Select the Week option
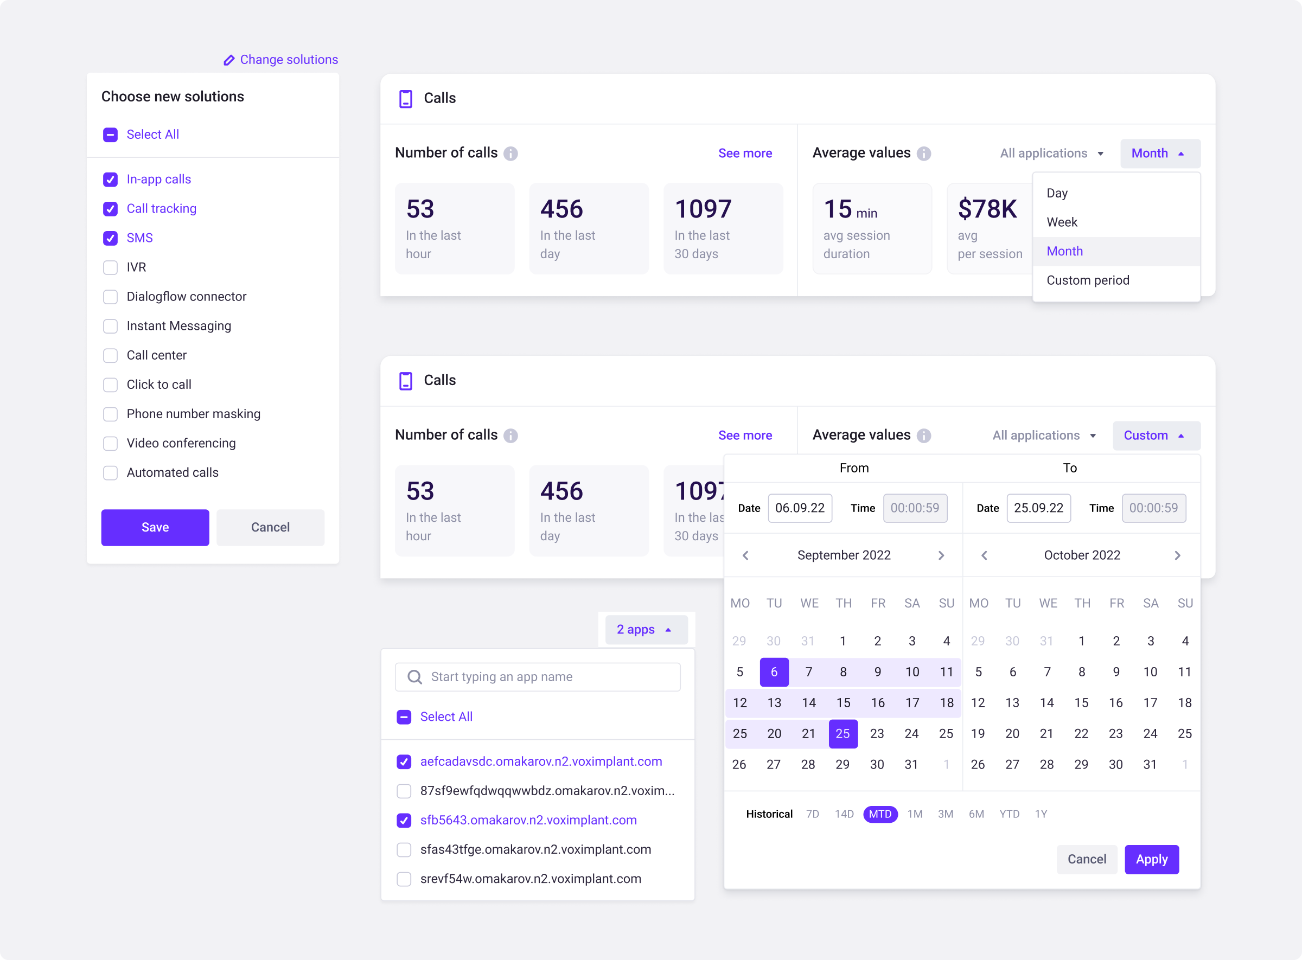This screenshot has height=960, width=1302. 1061,222
